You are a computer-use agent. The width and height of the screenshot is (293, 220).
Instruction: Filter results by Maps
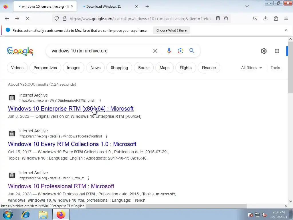tap(165, 68)
